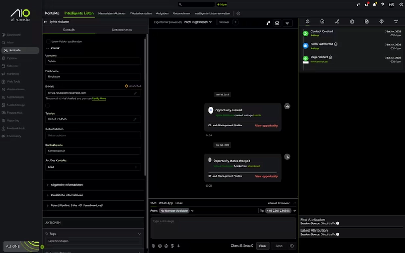
Task: Click the plus icon below message box
Action: 178,246
